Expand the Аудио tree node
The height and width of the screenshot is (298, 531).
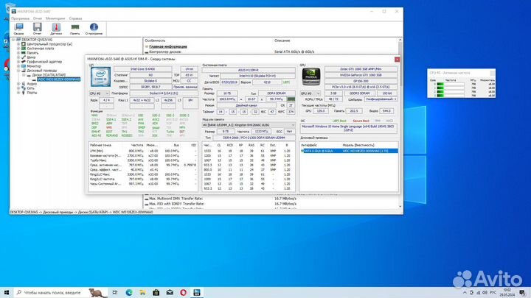(18, 83)
